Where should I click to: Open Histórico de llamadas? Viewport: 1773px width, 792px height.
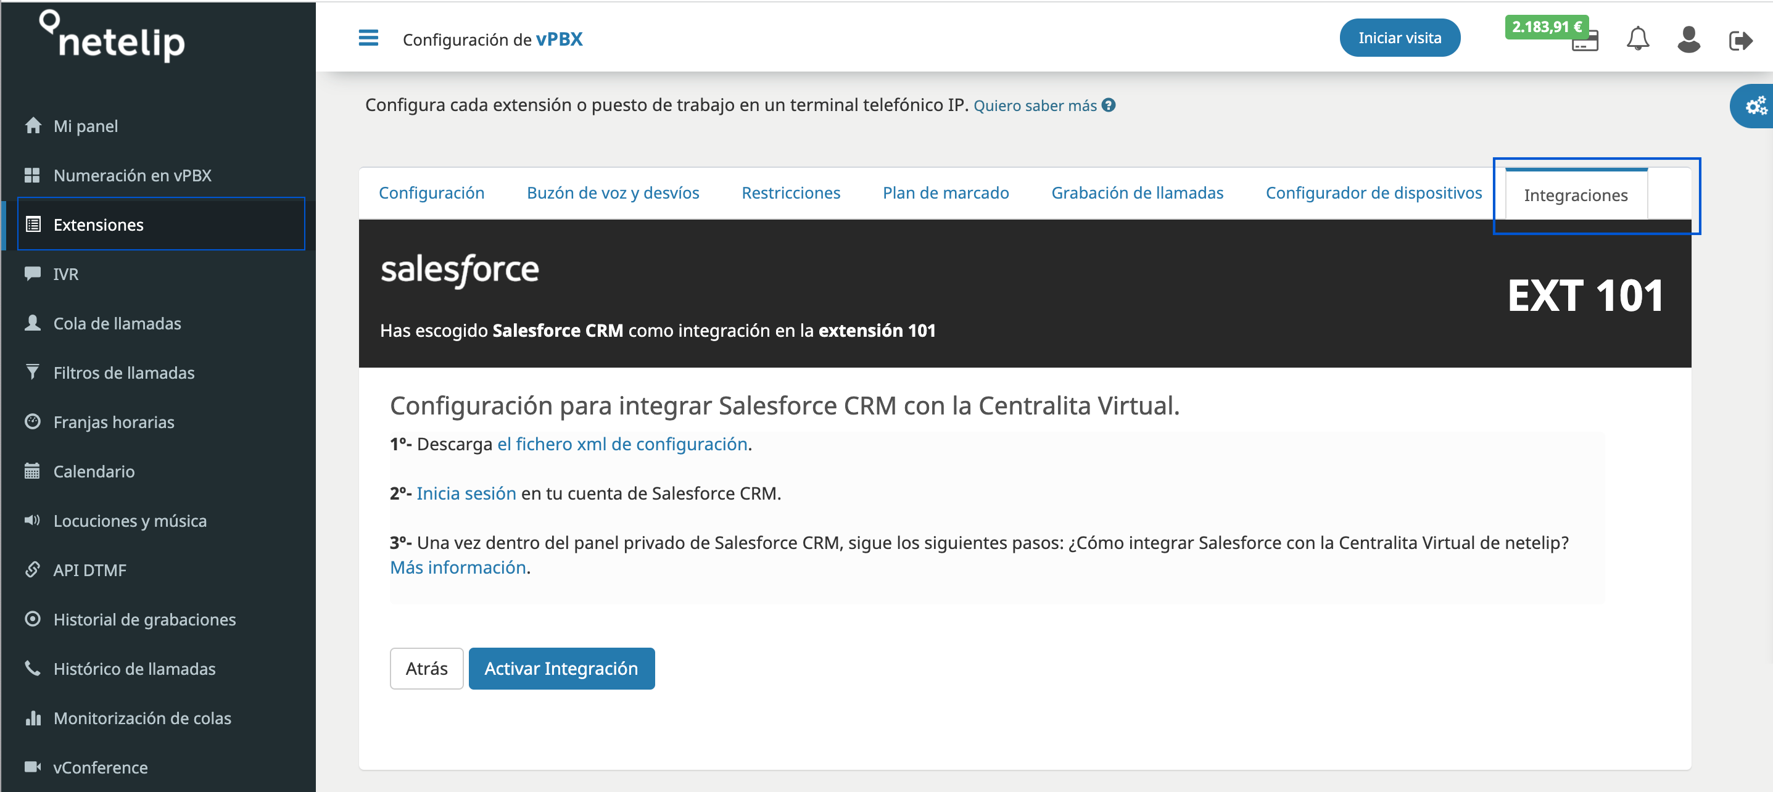135,669
